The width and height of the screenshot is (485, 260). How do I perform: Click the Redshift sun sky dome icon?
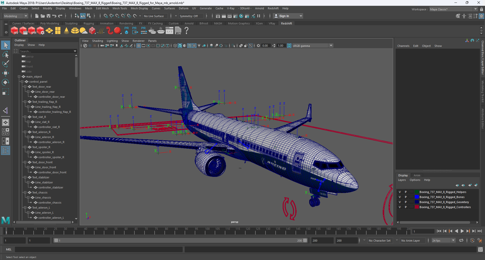click(x=83, y=31)
